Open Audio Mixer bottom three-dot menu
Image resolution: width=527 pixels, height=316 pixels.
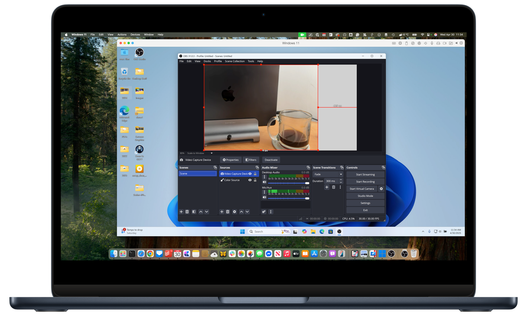271,212
